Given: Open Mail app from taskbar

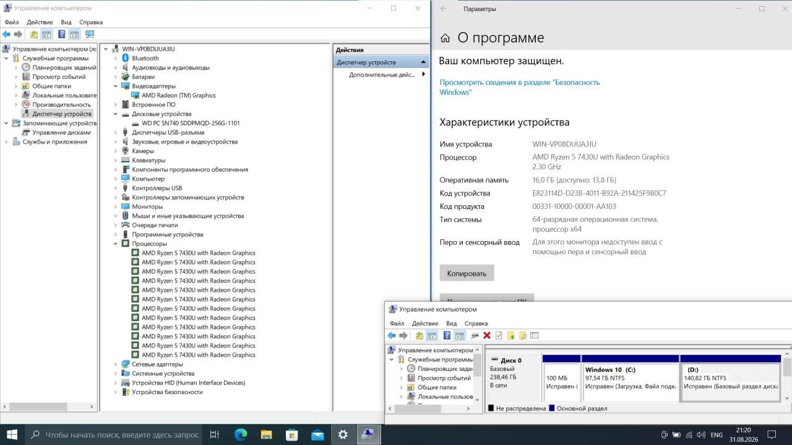Looking at the screenshot, I should (x=317, y=434).
